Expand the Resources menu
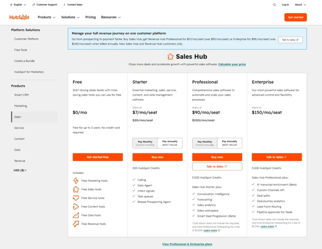This screenshot has width=322, height=249. tap(111, 17)
